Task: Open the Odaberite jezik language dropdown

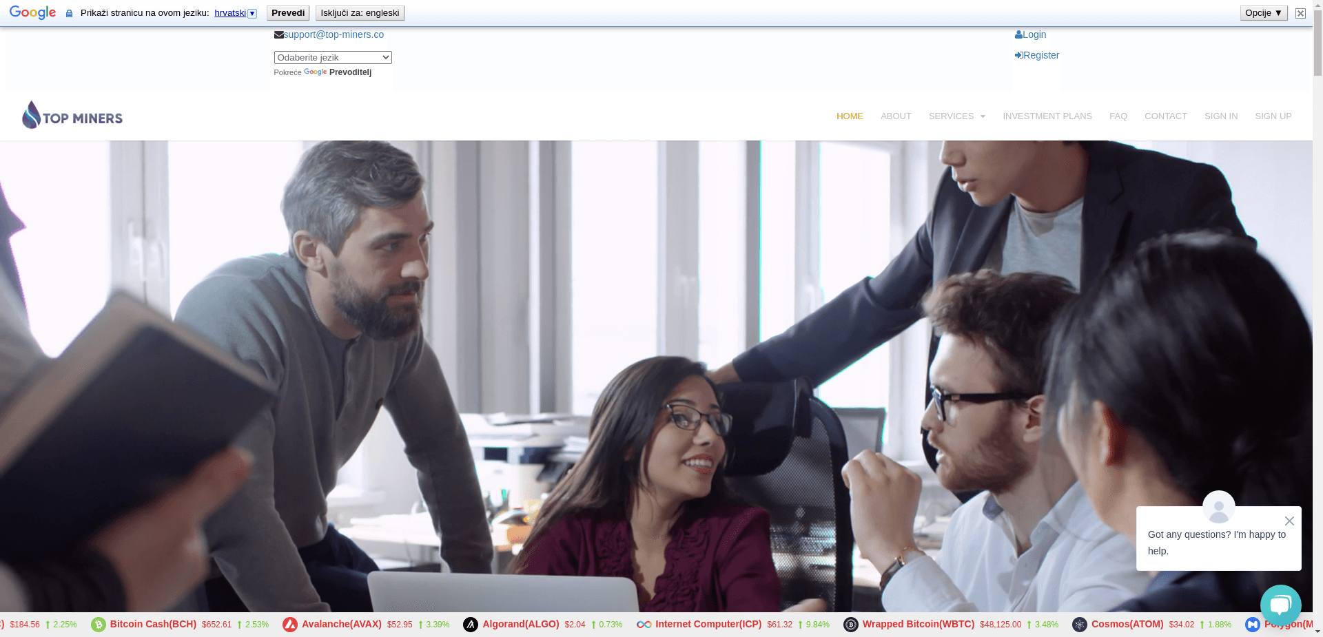Action: coord(333,58)
